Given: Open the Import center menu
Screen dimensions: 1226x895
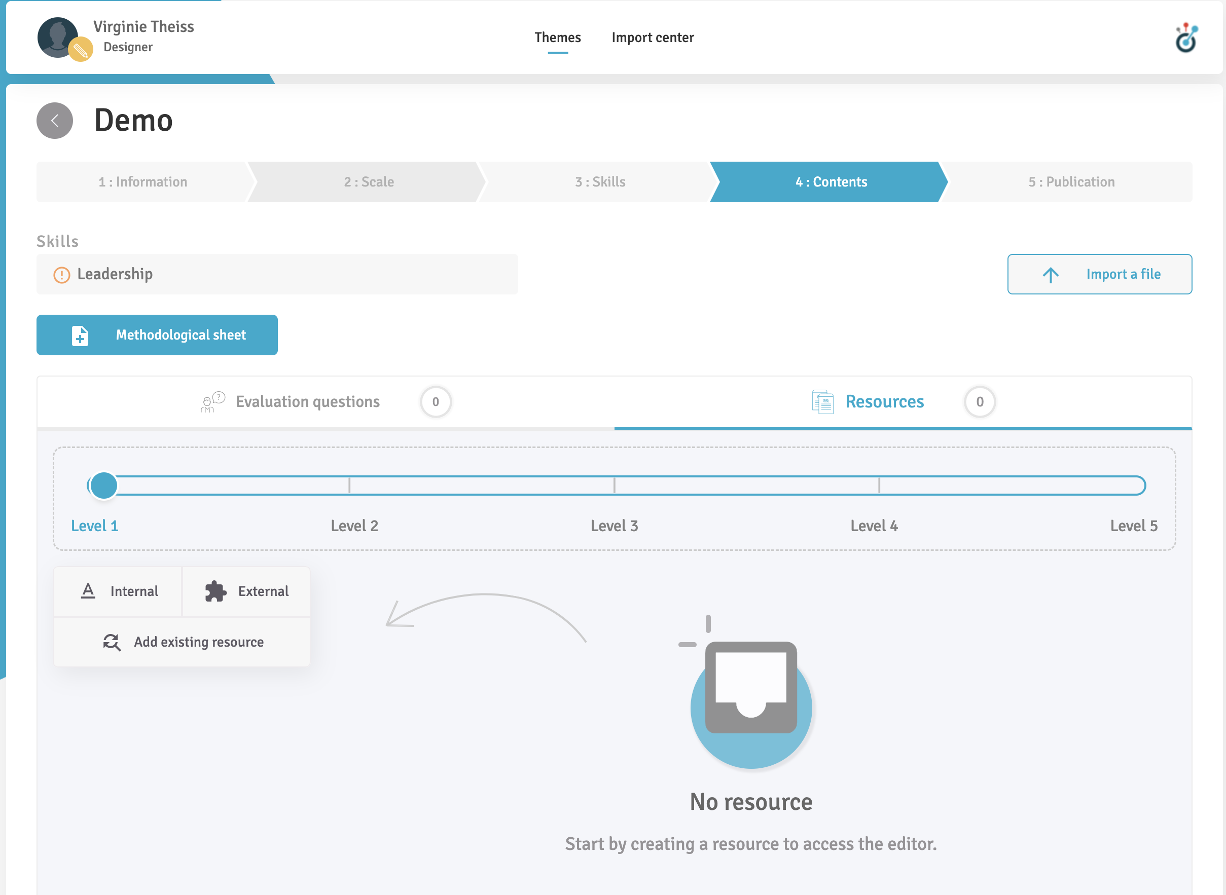Looking at the screenshot, I should tap(653, 38).
